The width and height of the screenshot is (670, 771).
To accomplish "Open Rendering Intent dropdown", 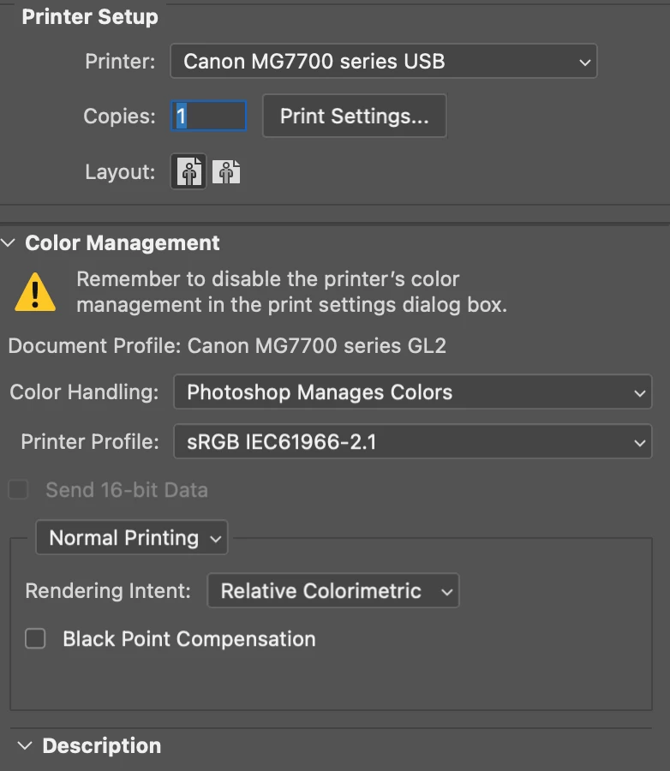I will (333, 590).
